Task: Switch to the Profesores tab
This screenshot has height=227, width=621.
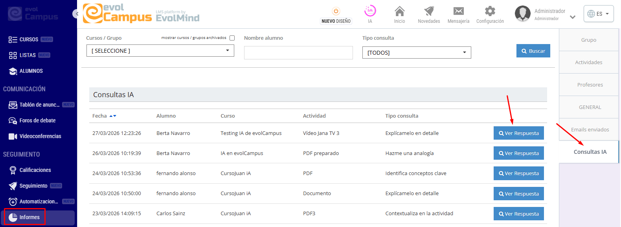Action: coord(589,85)
